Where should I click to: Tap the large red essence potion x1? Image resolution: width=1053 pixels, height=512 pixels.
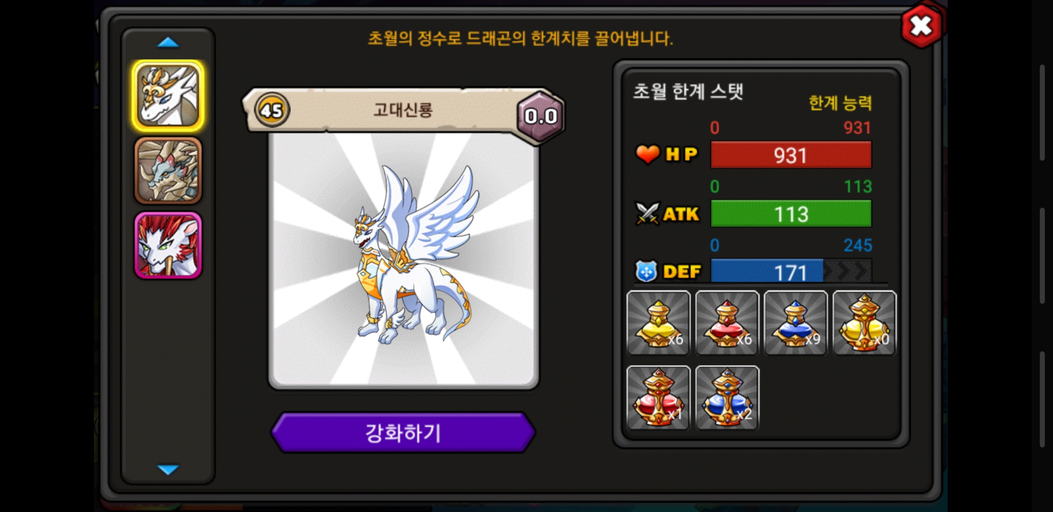tap(658, 398)
